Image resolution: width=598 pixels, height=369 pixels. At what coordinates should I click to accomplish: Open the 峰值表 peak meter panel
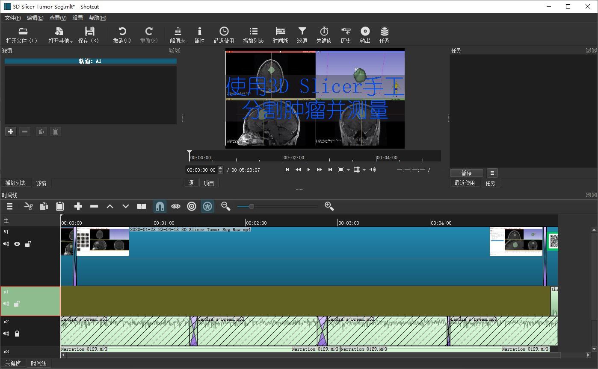pos(178,35)
